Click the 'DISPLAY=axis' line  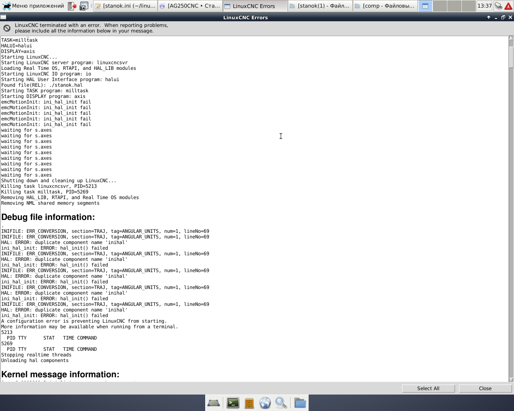click(x=18, y=51)
